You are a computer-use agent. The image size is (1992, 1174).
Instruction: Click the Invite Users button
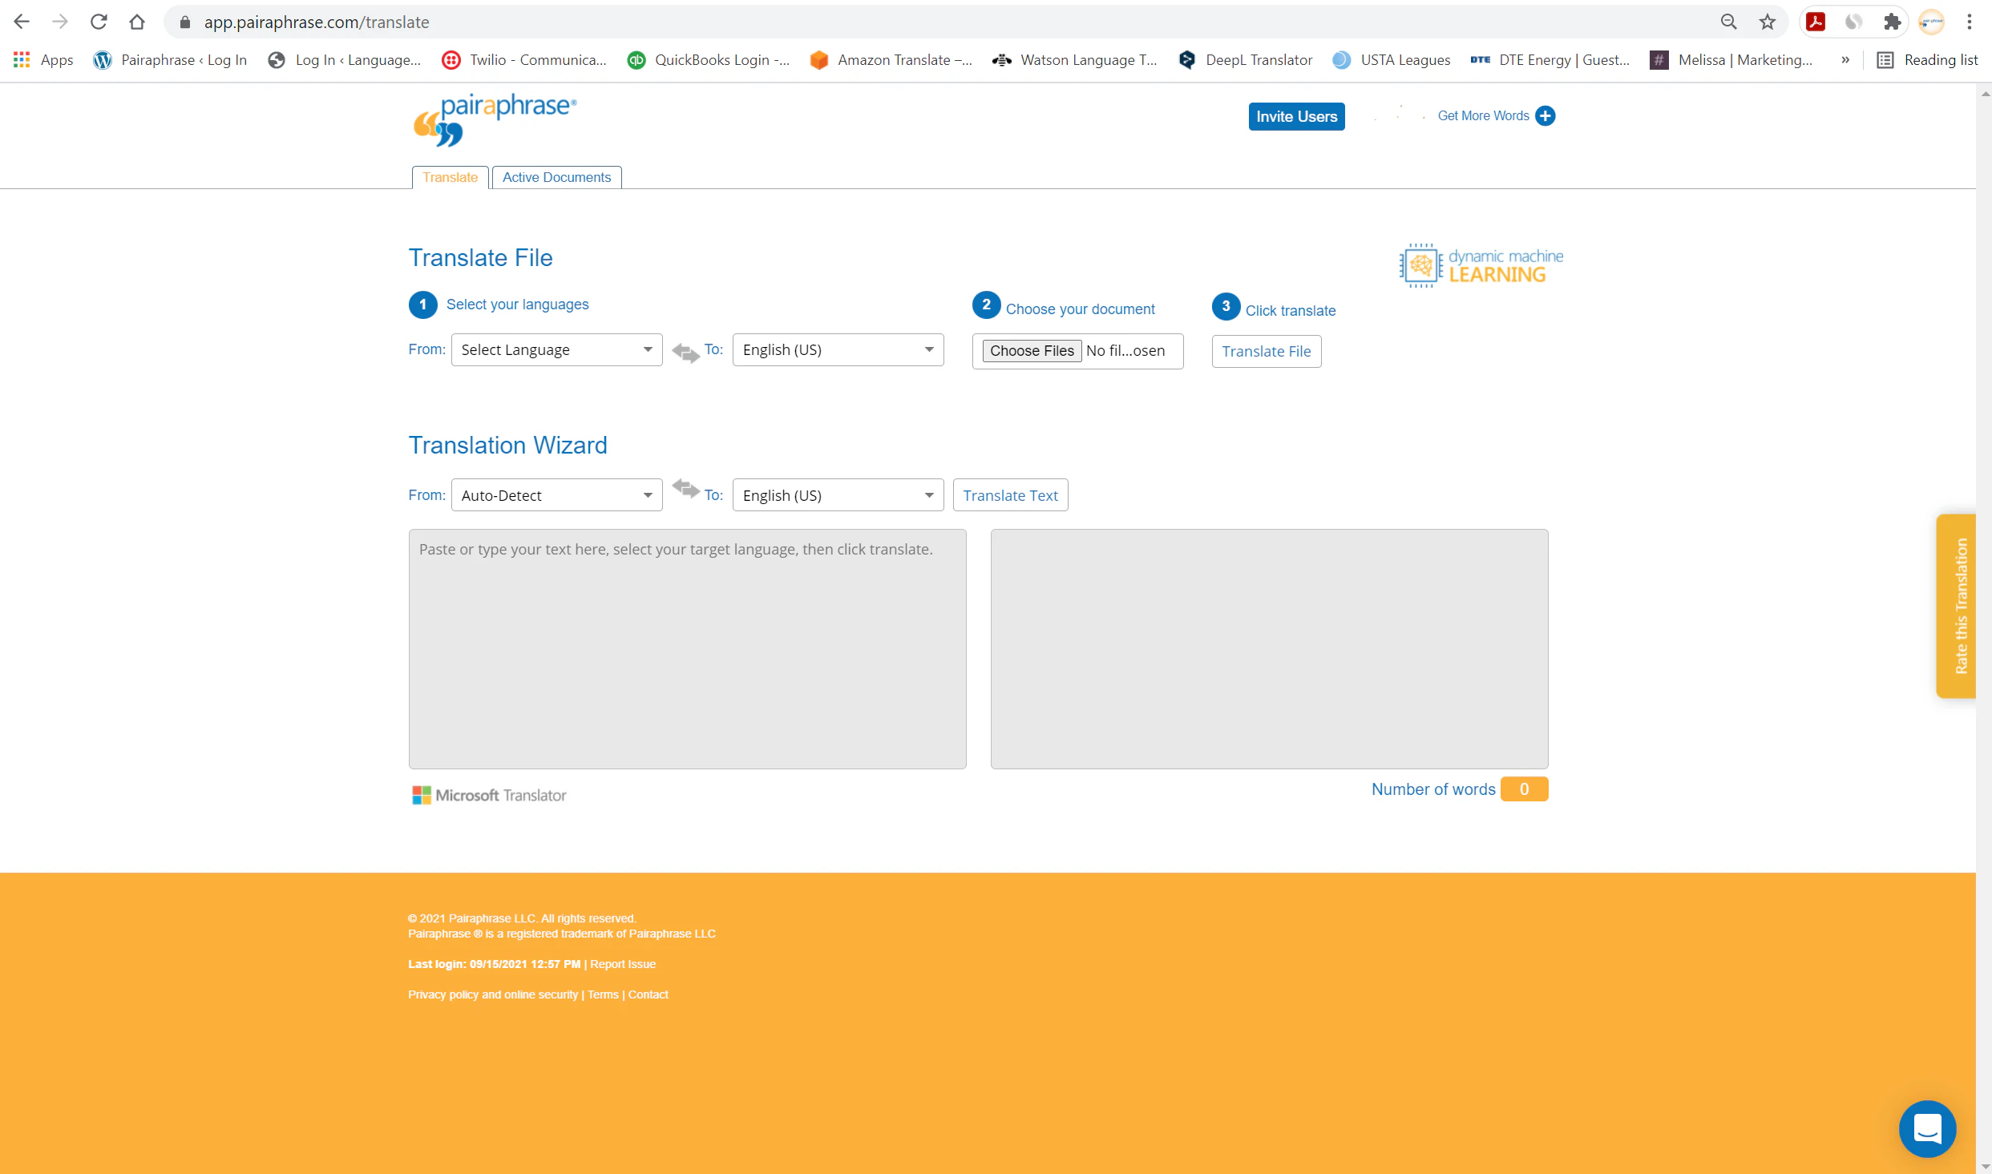[1296, 116]
